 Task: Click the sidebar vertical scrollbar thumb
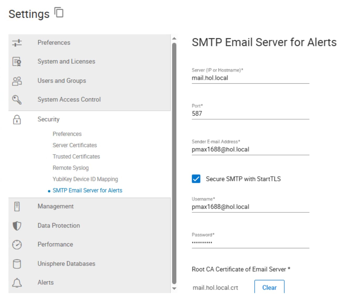174,164
